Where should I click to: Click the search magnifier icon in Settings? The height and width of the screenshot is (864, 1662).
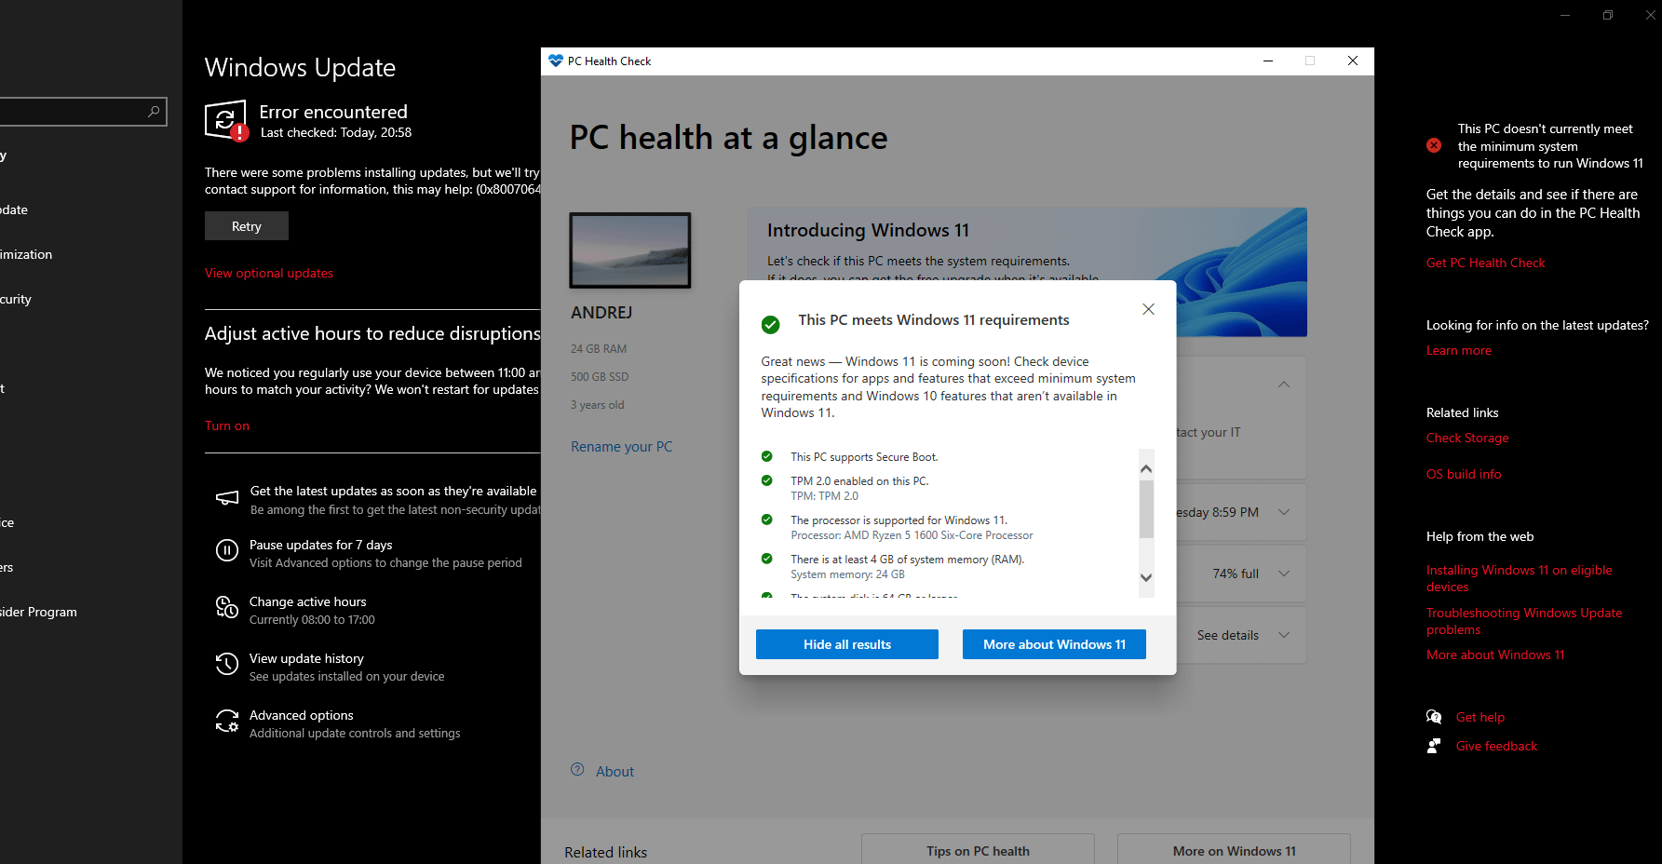tap(154, 112)
